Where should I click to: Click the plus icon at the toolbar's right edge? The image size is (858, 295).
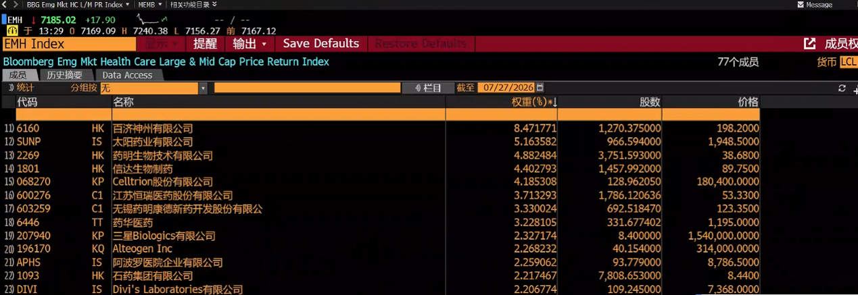click(x=855, y=89)
